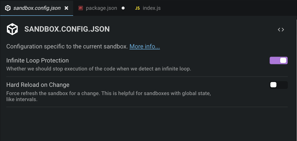Click the CodeSandbox cube icon in the sandbox.config.json tab
Viewport: 297px width, 141px height.
coord(8,8)
